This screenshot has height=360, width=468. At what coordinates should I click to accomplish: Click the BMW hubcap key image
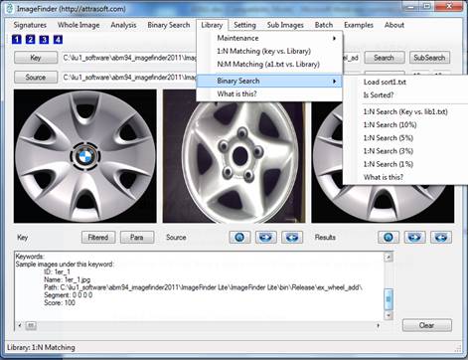pyautogui.click(x=85, y=156)
